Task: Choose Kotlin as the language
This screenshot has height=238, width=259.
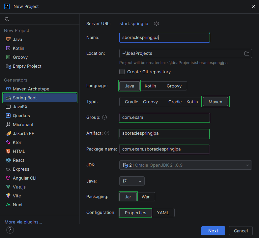Action: [x=150, y=86]
